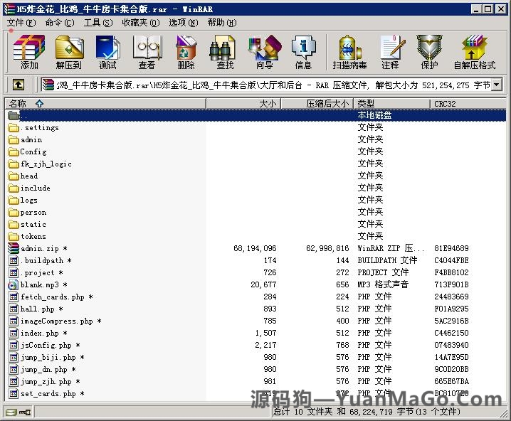Screen dimensions: 511x421
Task: Open the File (文件) menu
Action: pos(21,23)
